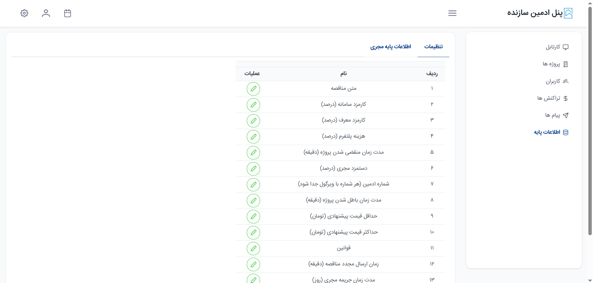Edit the شماره ادمین setting
593x283 pixels.
[x=253, y=185]
